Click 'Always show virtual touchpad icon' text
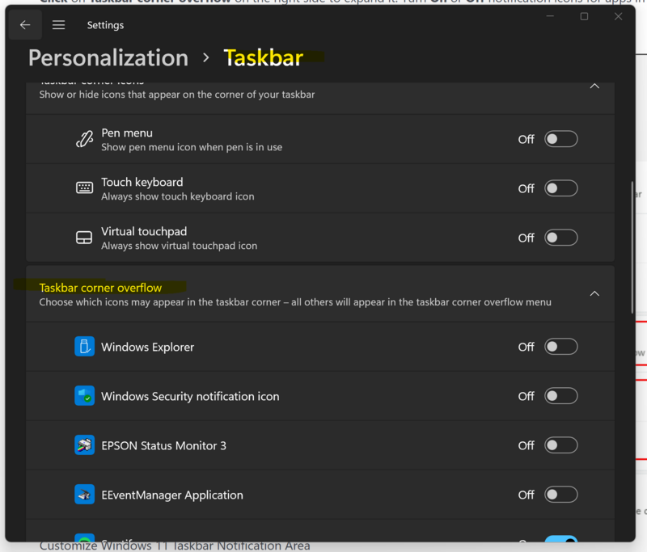 [179, 246]
